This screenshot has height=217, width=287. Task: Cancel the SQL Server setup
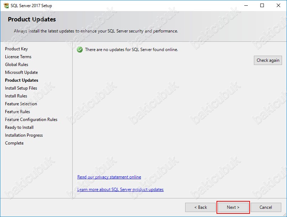pyautogui.click(x=266, y=207)
